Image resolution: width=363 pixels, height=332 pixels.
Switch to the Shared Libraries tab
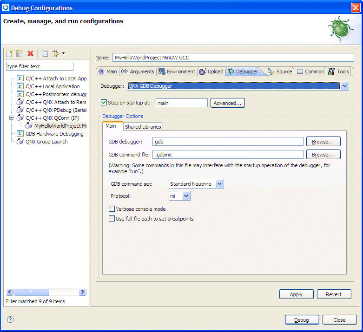[x=143, y=127]
